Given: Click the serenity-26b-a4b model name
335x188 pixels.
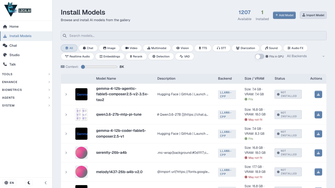Looking at the screenshot, I should point(111,152).
